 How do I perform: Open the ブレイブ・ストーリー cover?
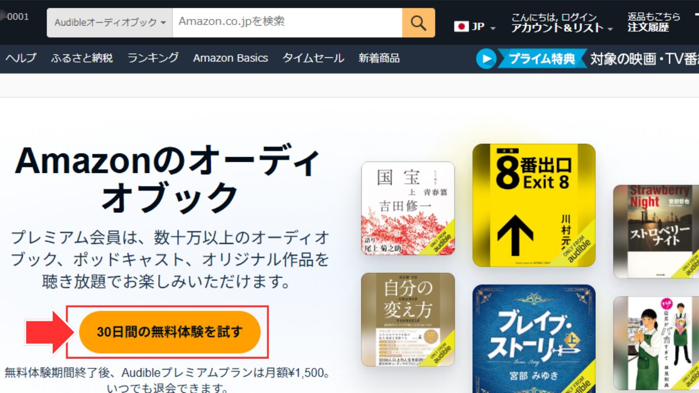point(534,339)
